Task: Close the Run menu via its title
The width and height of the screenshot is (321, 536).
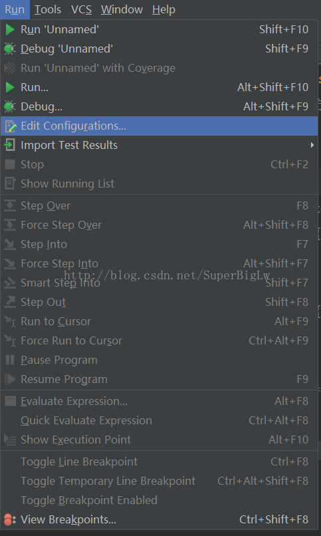Action: pyautogui.click(x=15, y=9)
